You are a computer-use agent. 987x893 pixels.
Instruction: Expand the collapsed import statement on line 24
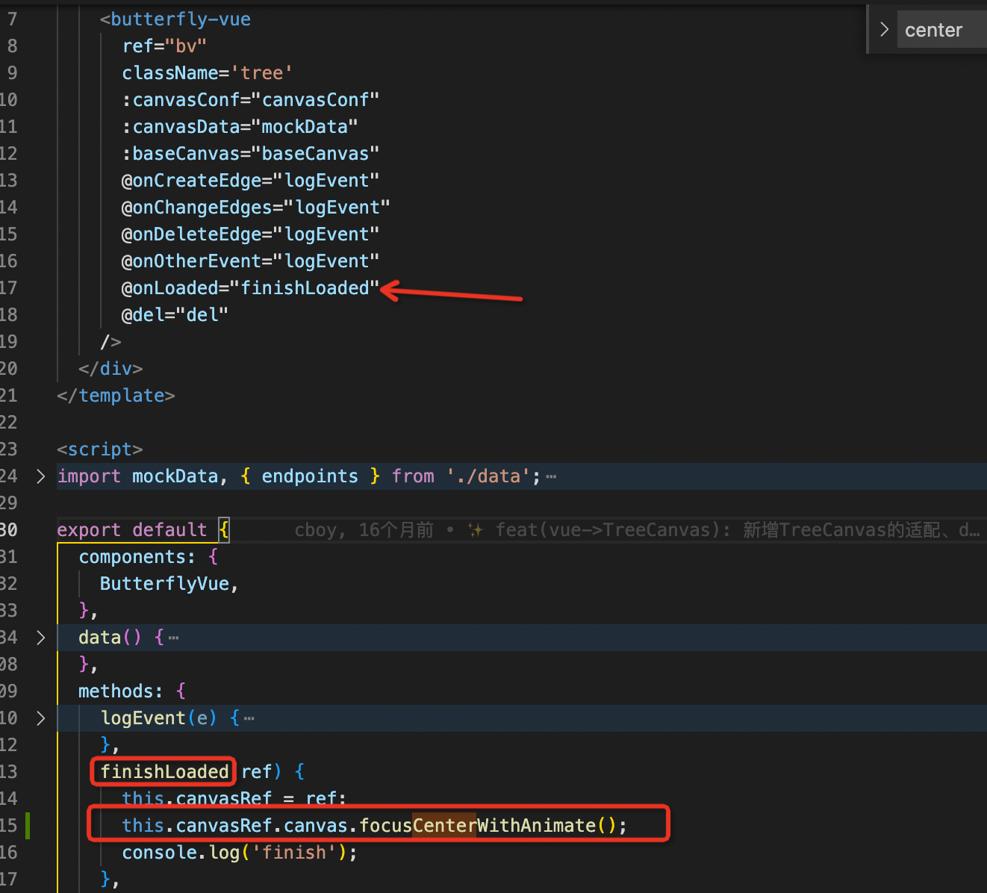(x=40, y=476)
